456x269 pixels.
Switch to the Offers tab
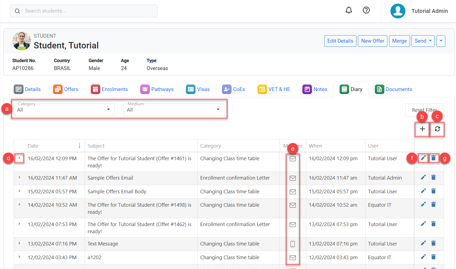pyautogui.click(x=66, y=89)
